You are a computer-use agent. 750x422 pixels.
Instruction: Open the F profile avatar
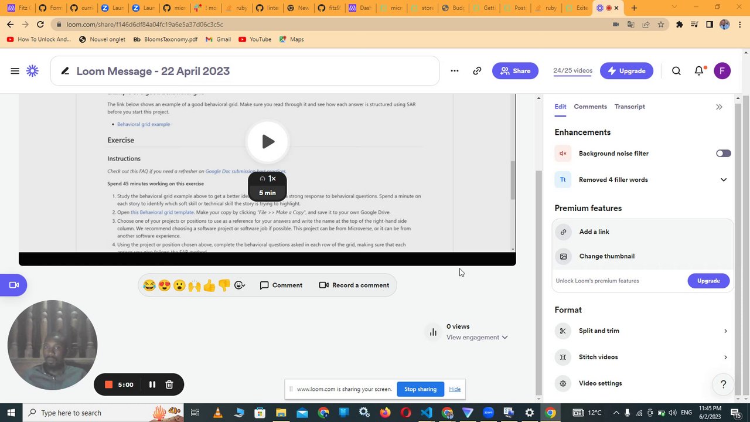[x=722, y=71]
